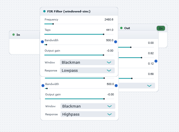Open the Window dropdown in the lower filter node

pyautogui.click(x=88, y=106)
